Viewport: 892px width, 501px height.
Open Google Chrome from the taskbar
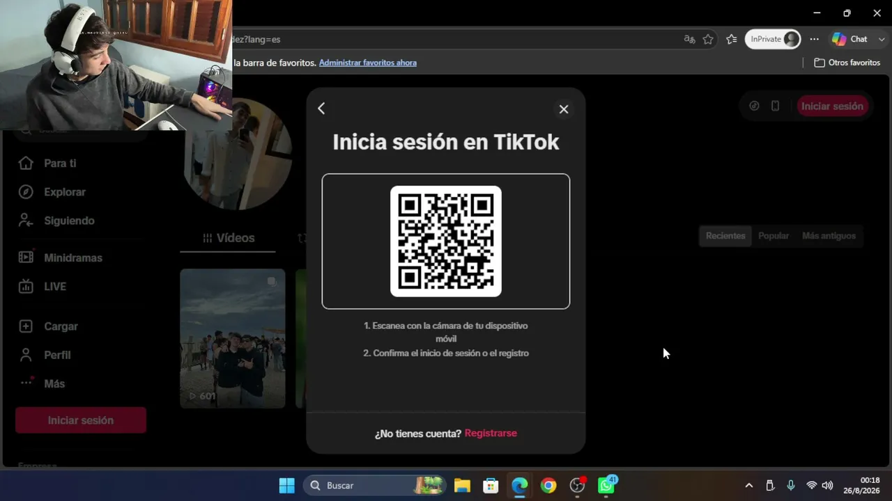[x=548, y=485]
